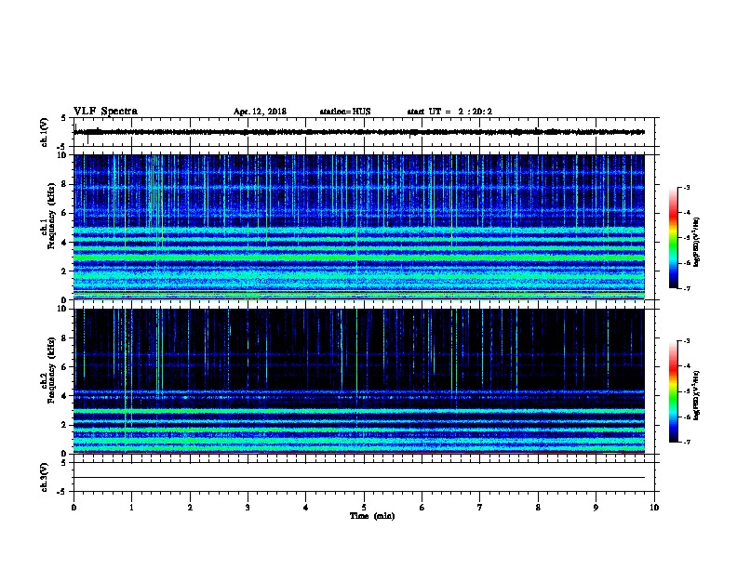Select the date label "Apr. 12, 2018"
737x569 pixels.
click(x=260, y=112)
